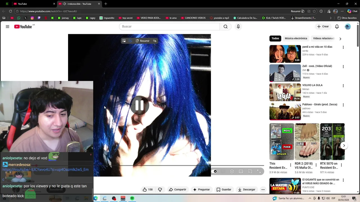Start voice search with microphone icon
360x202 pixels.
pyautogui.click(x=238, y=26)
